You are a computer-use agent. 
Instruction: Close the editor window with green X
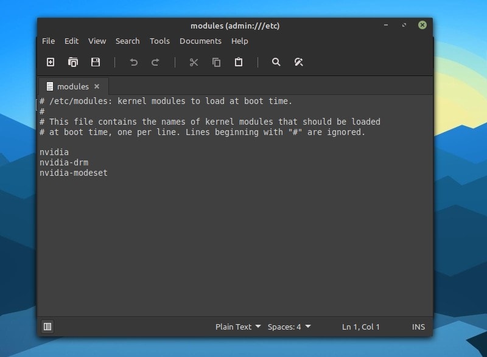pyautogui.click(x=422, y=25)
